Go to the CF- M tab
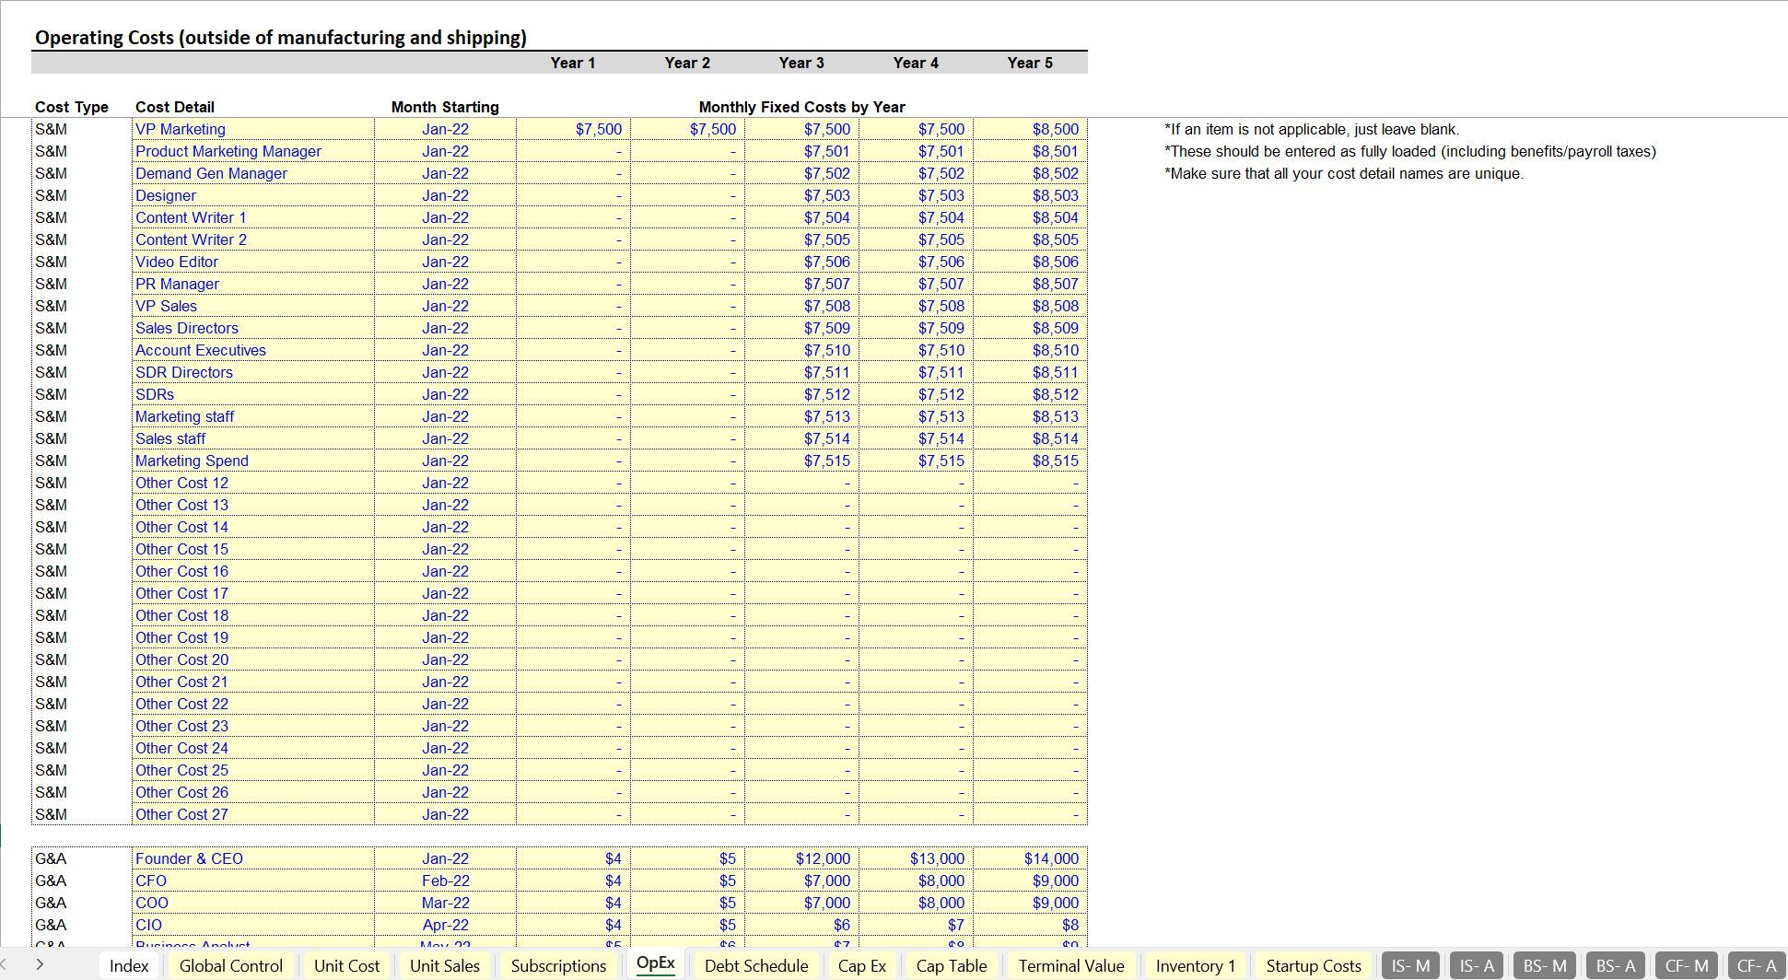 (1687, 965)
